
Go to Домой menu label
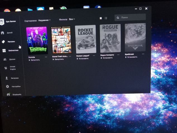point(10,33)
